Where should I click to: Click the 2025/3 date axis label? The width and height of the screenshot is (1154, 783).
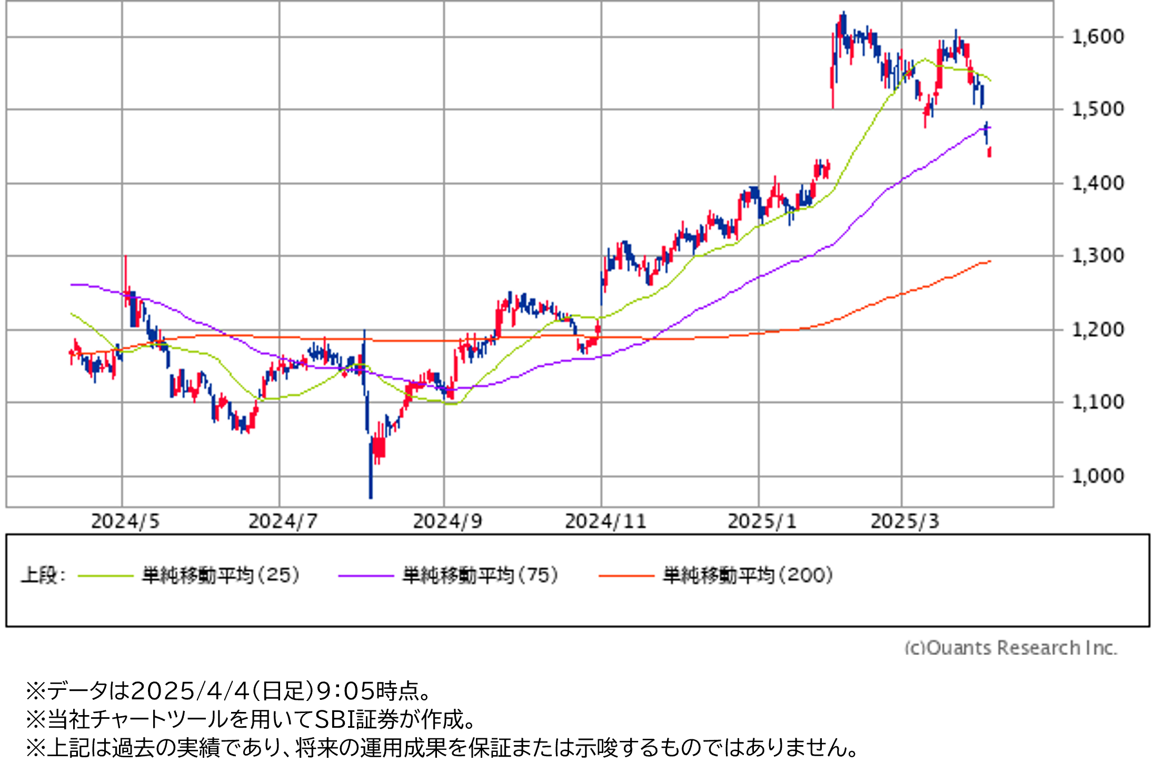904,521
